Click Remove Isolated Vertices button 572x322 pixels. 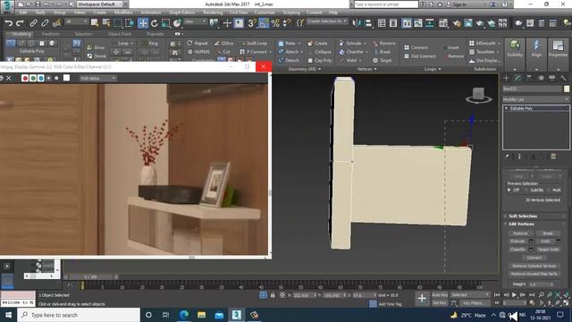coord(534,266)
